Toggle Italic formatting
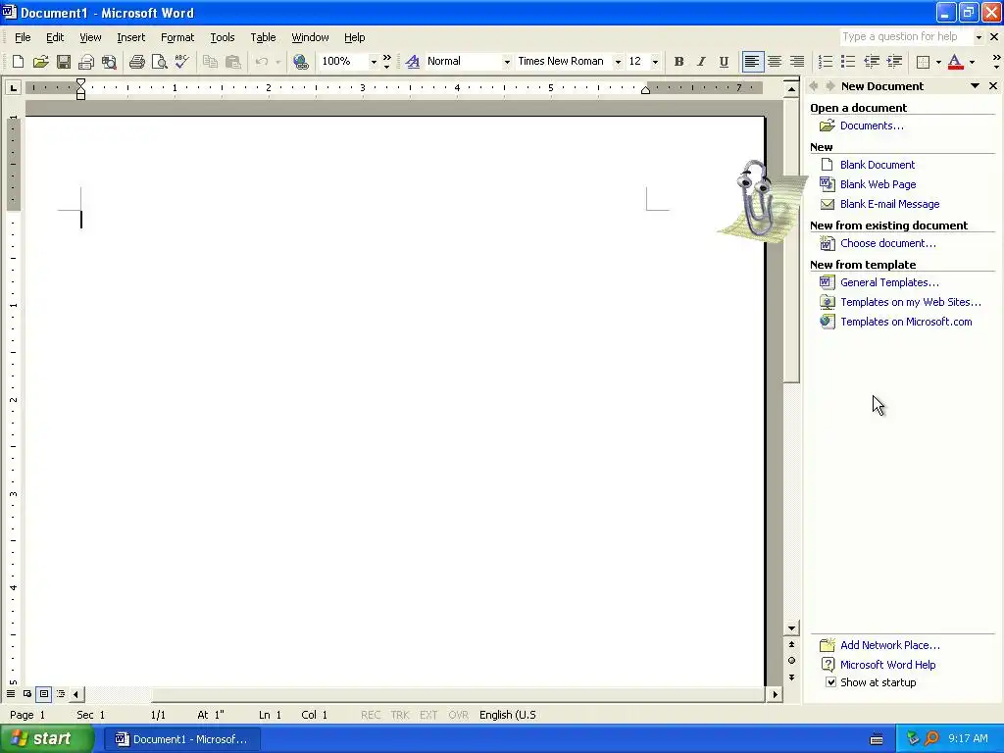The height and width of the screenshot is (753, 1004). pos(701,62)
